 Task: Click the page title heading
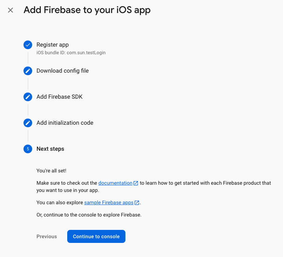[87, 10]
